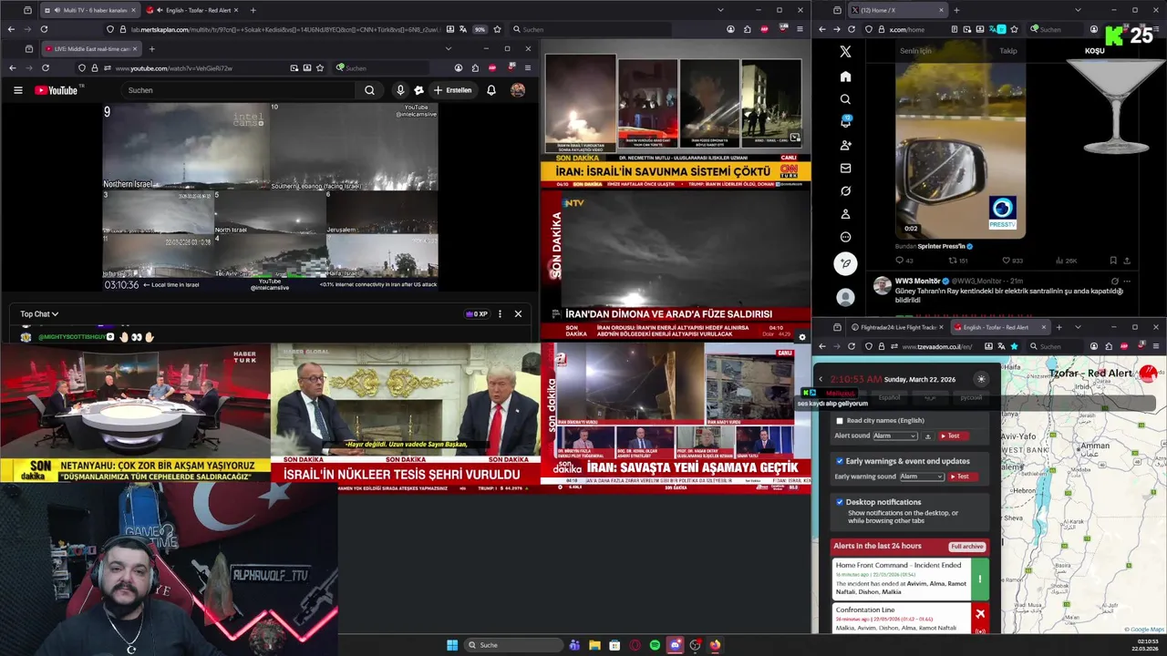Focus YouTube Suchen search field
Screen dimensions: 1167x656
(240, 90)
